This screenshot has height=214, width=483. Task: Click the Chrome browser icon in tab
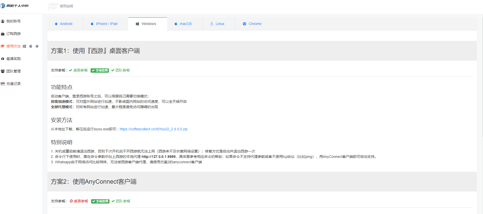click(x=244, y=24)
